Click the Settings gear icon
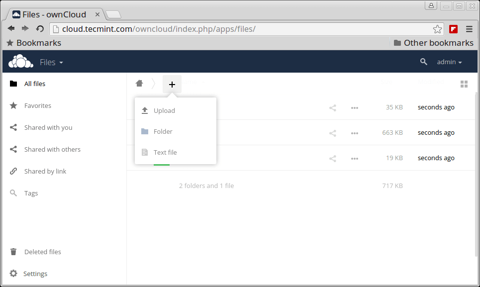 [x=13, y=273]
